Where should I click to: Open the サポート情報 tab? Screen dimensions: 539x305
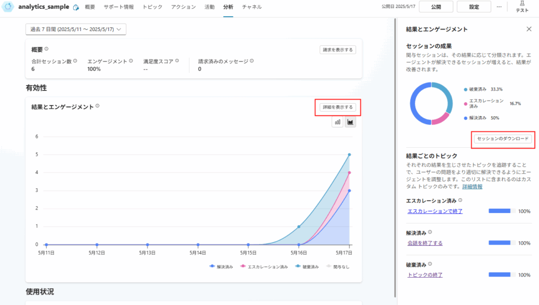[118, 7]
